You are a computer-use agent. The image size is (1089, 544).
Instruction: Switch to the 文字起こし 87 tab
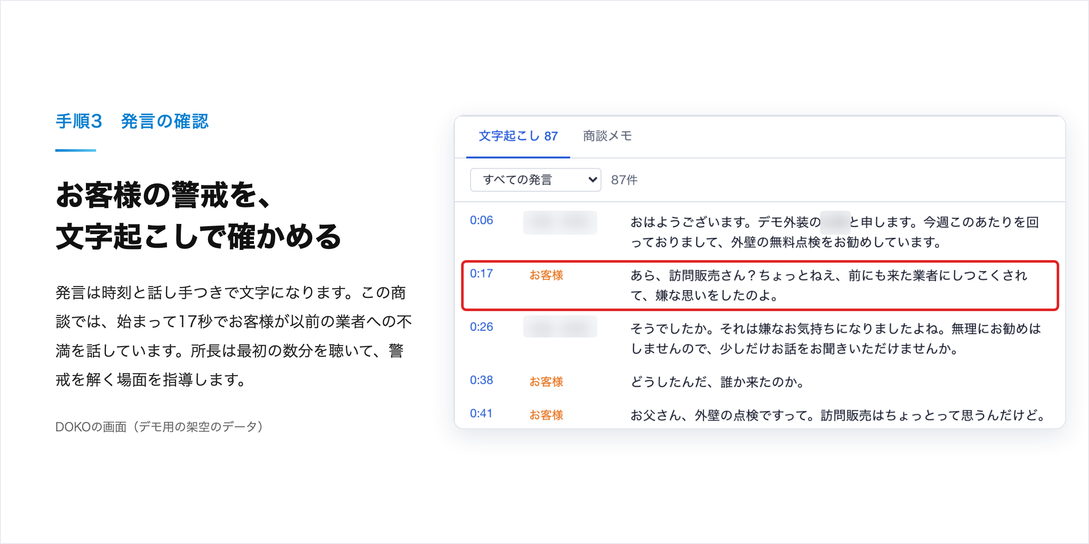coord(518,136)
